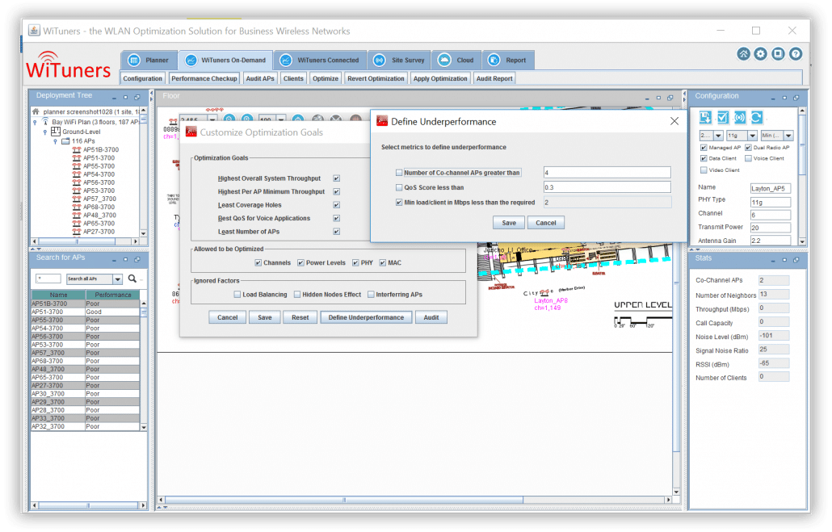Viewport: 832px width, 532px height.
Task: Maximize the Search for APs panel
Action: tap(126, 260)
